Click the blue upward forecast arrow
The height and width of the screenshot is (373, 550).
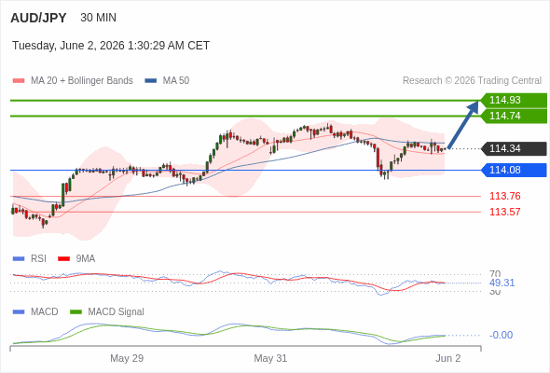point(463,124)
